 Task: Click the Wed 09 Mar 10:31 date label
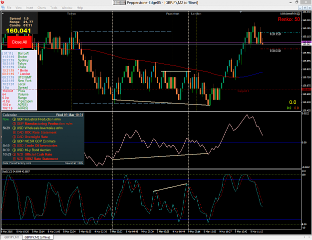point(69,115)
